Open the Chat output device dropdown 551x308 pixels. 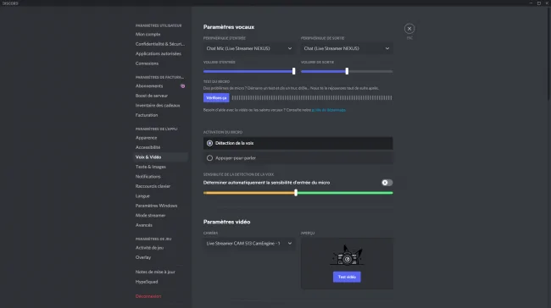(x=347, y=48)
